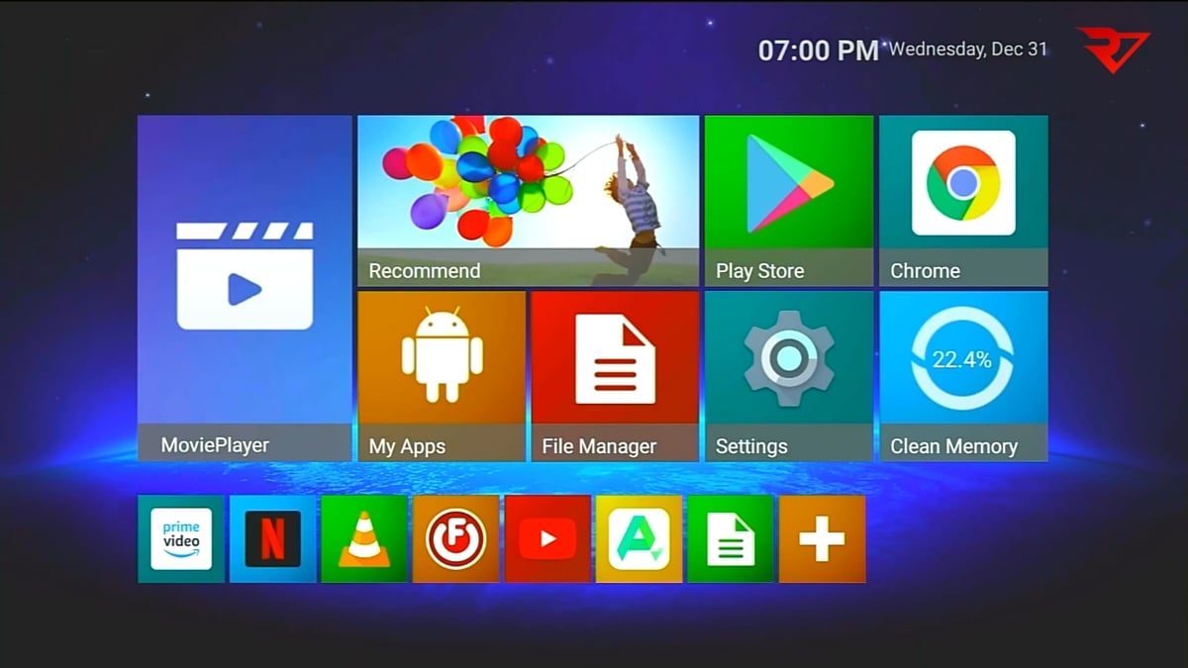Open the red circular F app shortcut
1188x668 pixels.
(x=455, y=539)
